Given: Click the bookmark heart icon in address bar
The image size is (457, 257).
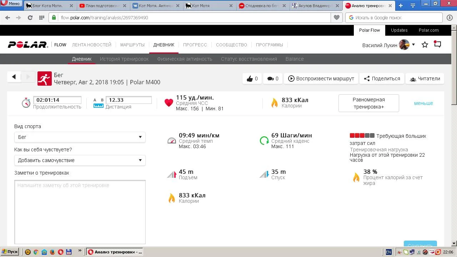Looking at the screenshot, I should coord(336,17).
